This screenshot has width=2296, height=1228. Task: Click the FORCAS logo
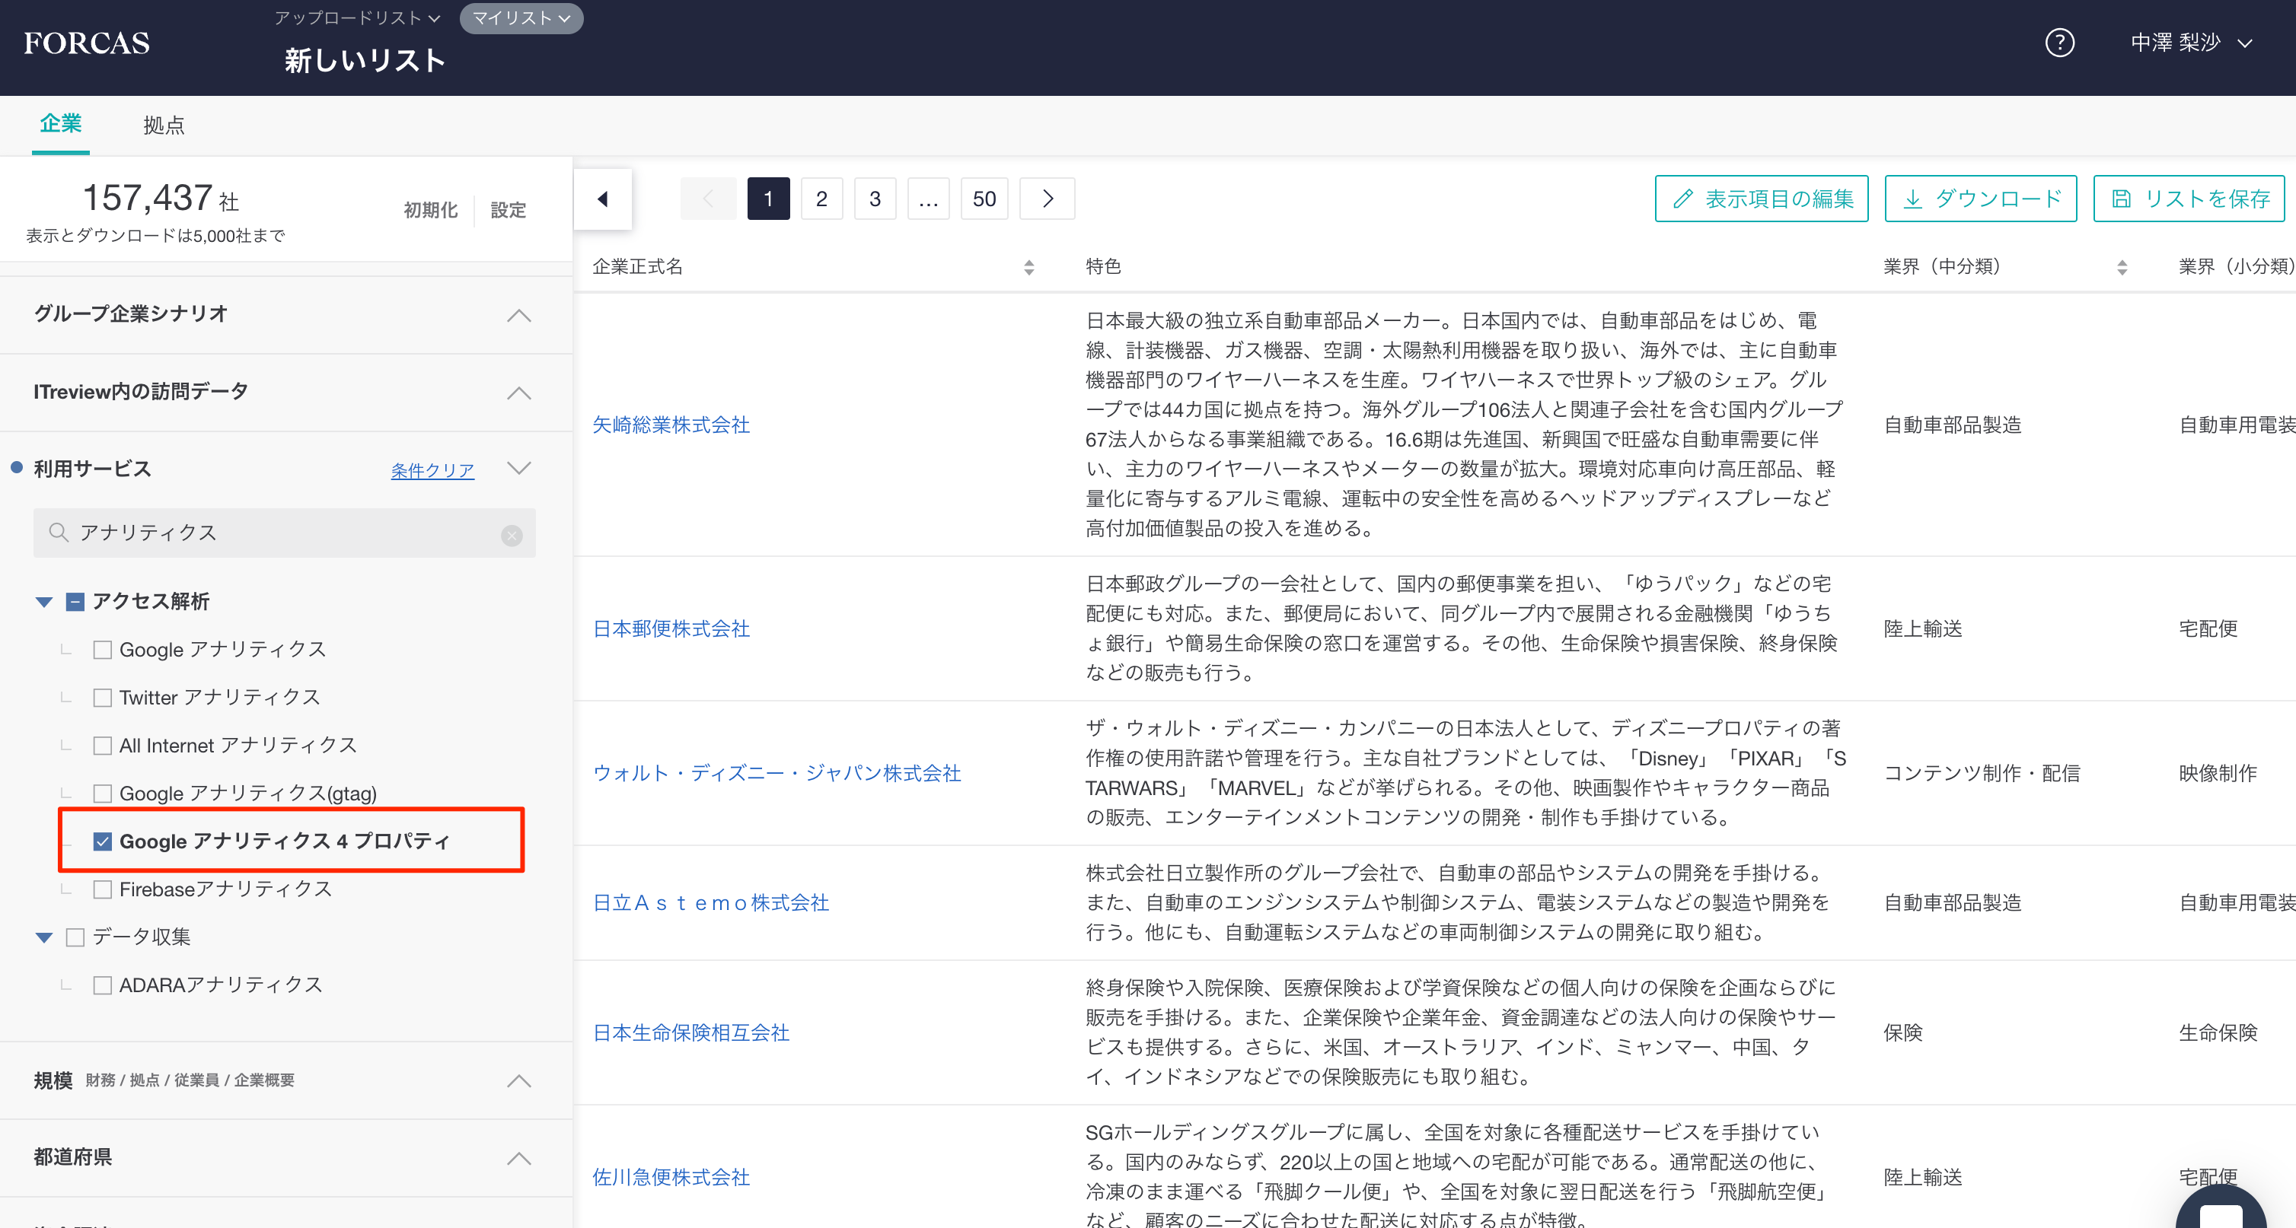pos(87,43)
